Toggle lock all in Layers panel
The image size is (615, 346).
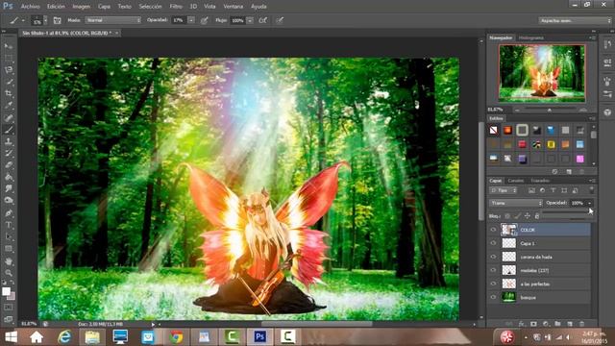point(537,216)
